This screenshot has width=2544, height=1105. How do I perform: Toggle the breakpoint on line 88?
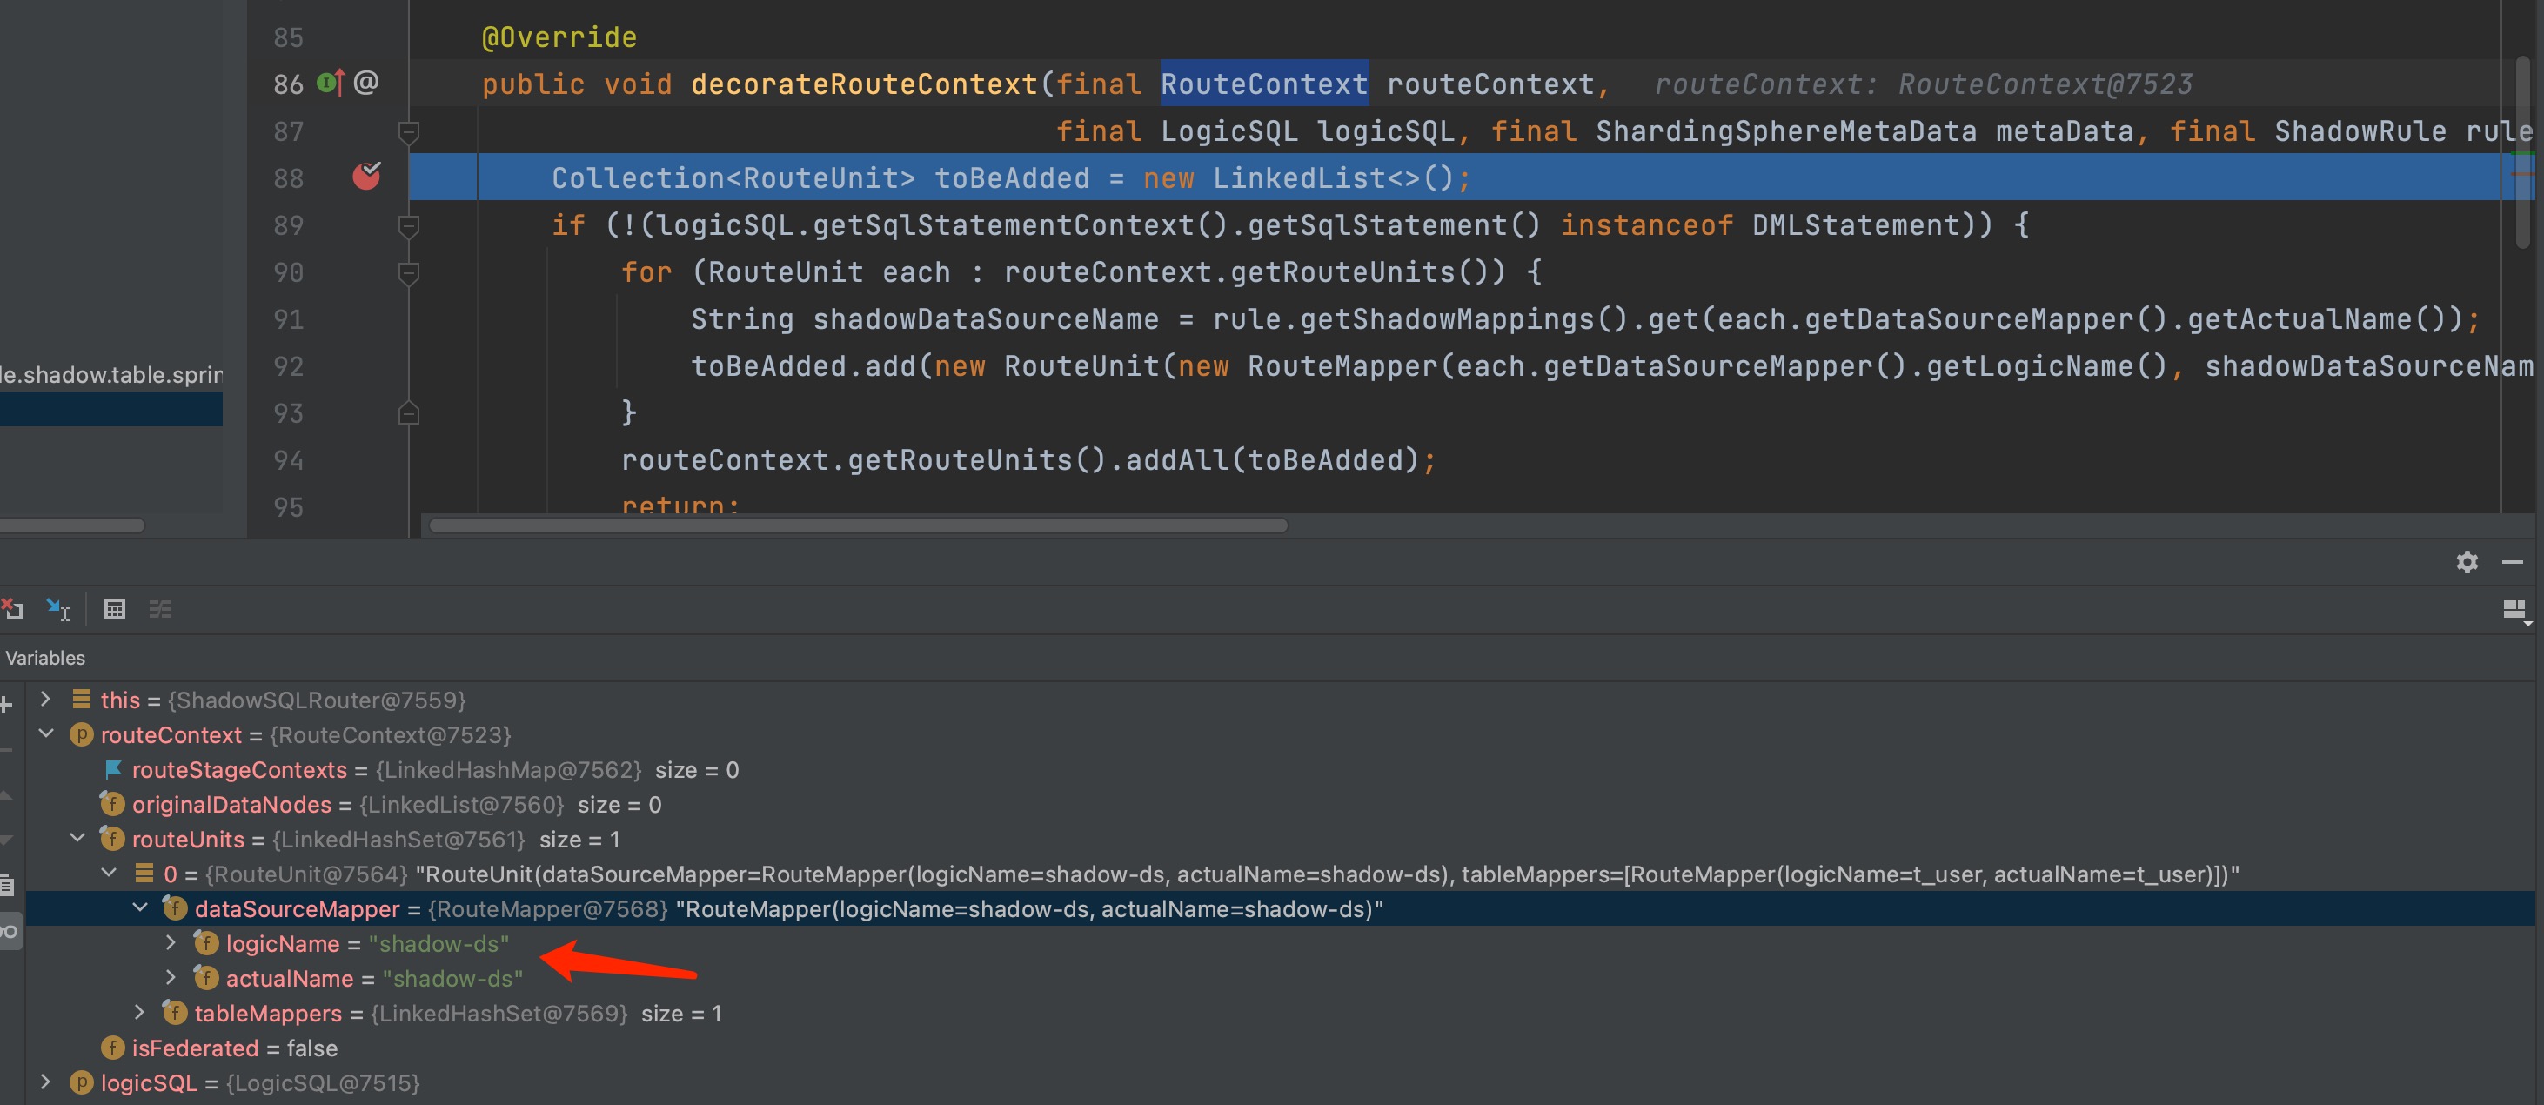(366, 177)
